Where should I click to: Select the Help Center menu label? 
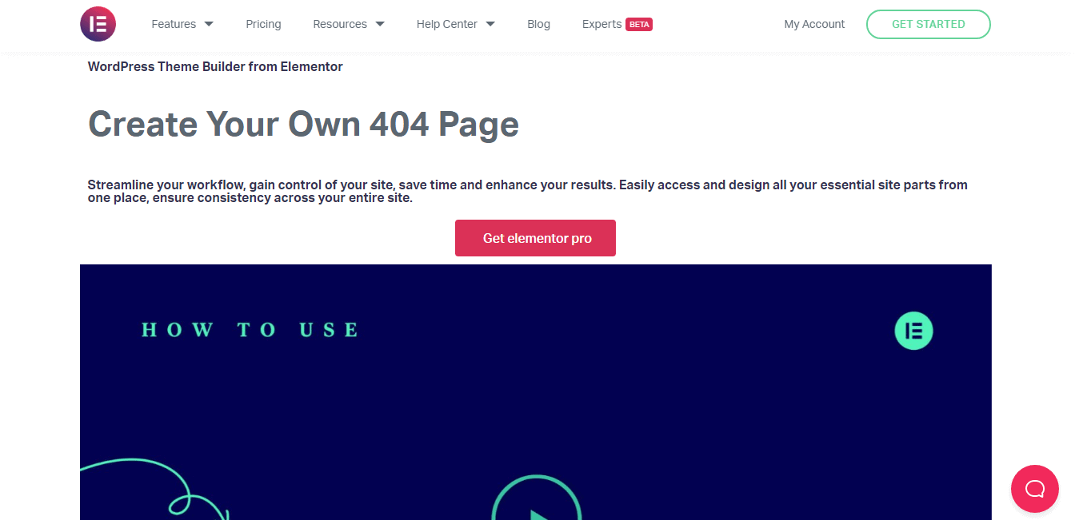coord(447,24)
